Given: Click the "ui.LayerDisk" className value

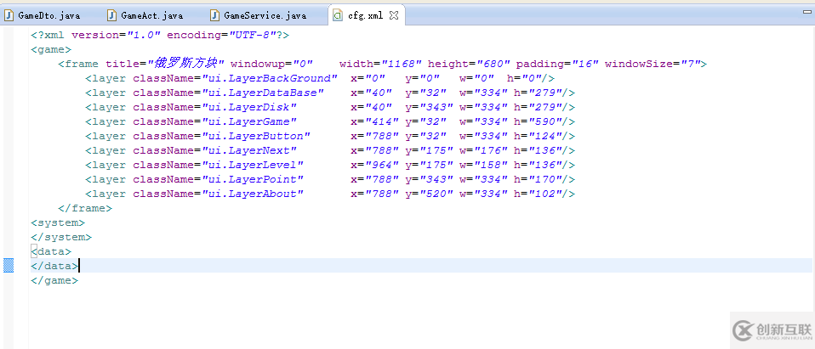Looking at the screenshot, I should coord(249,108).
